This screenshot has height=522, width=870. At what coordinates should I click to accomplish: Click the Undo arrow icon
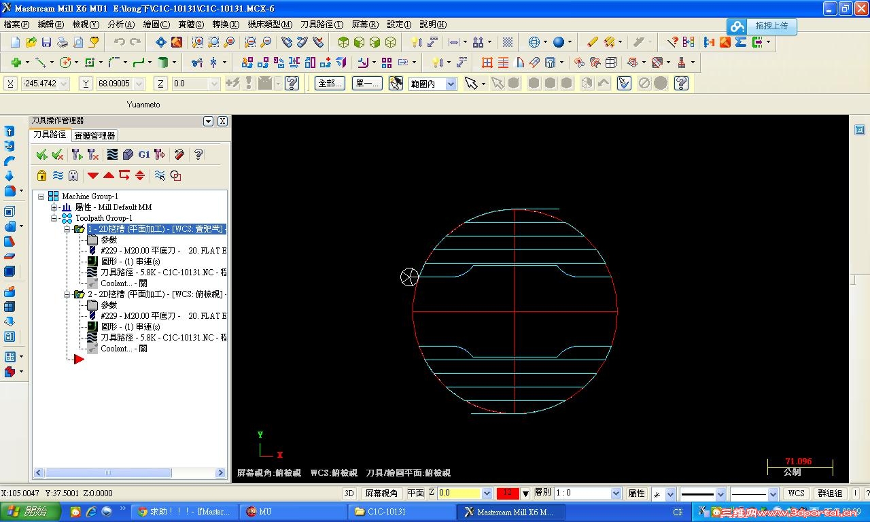pyautogui.click(x=119, y=42)
